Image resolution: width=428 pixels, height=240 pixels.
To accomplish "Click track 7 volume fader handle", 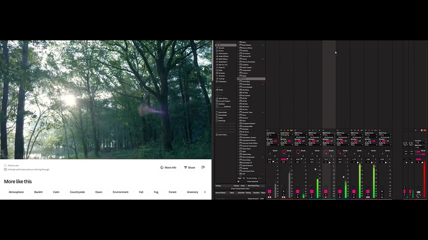I will pyautogui.click(x=358, y=163).
